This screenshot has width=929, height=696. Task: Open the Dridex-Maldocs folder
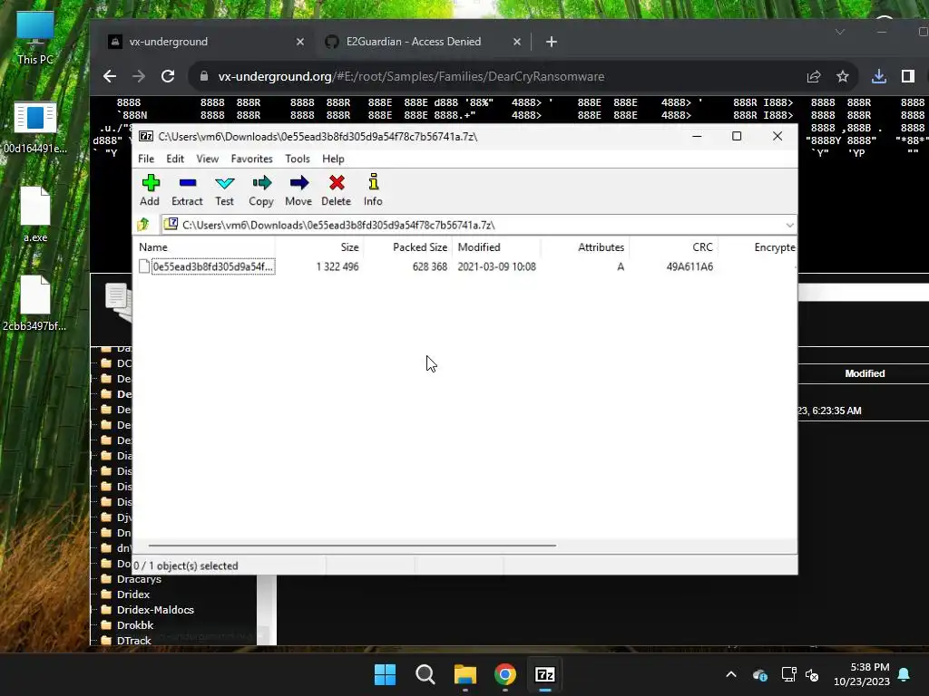coord(154,610)
